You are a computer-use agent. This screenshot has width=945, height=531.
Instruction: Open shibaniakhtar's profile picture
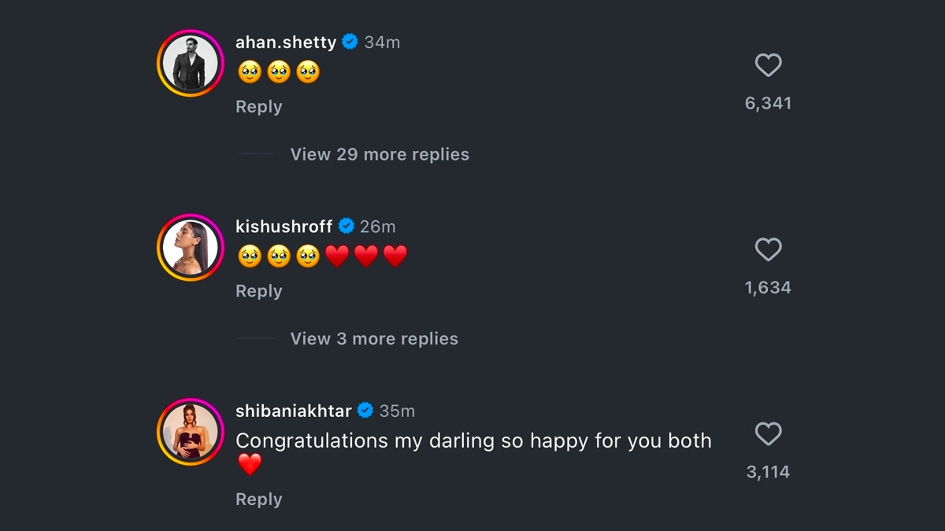190,432
